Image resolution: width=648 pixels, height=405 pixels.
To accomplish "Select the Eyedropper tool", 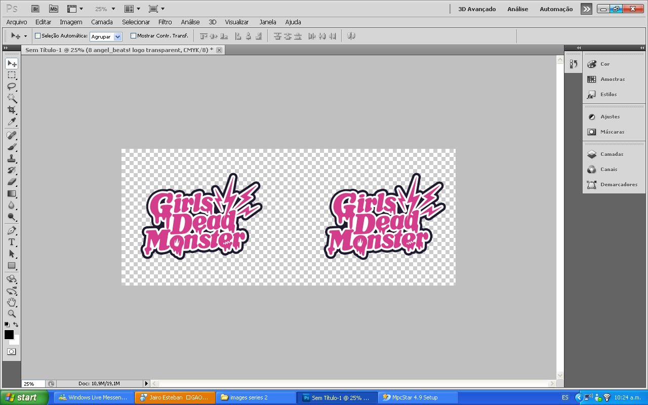I will click(12, 121).
